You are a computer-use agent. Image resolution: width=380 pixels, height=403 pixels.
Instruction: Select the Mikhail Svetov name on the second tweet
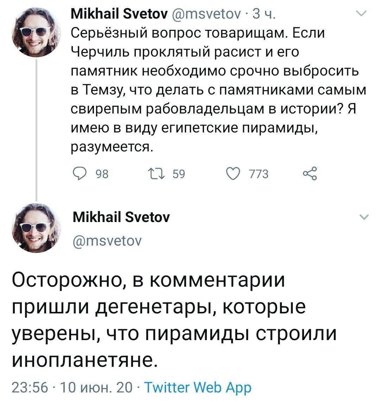pos(121,217)
